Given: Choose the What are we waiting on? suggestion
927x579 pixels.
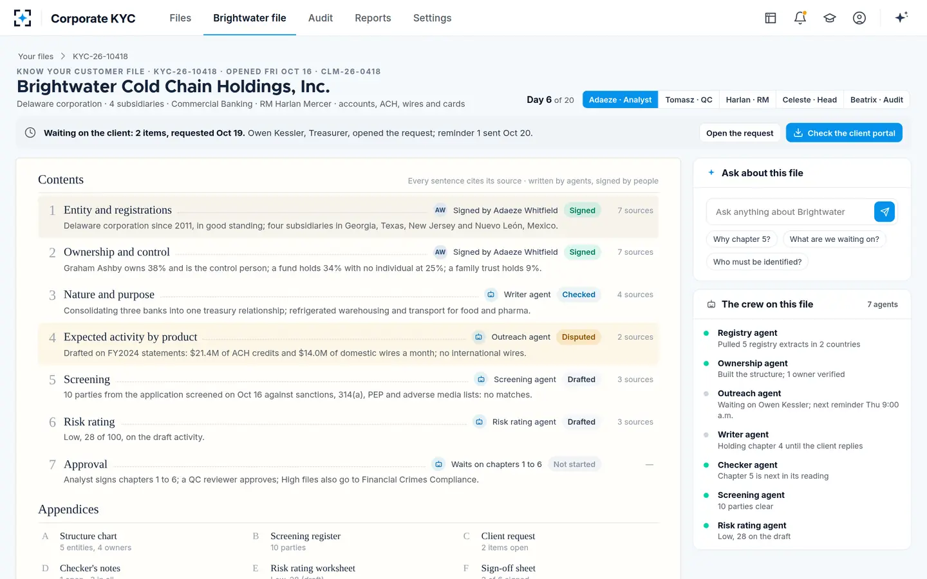Looking at the screenshot, I should point(834,239).
